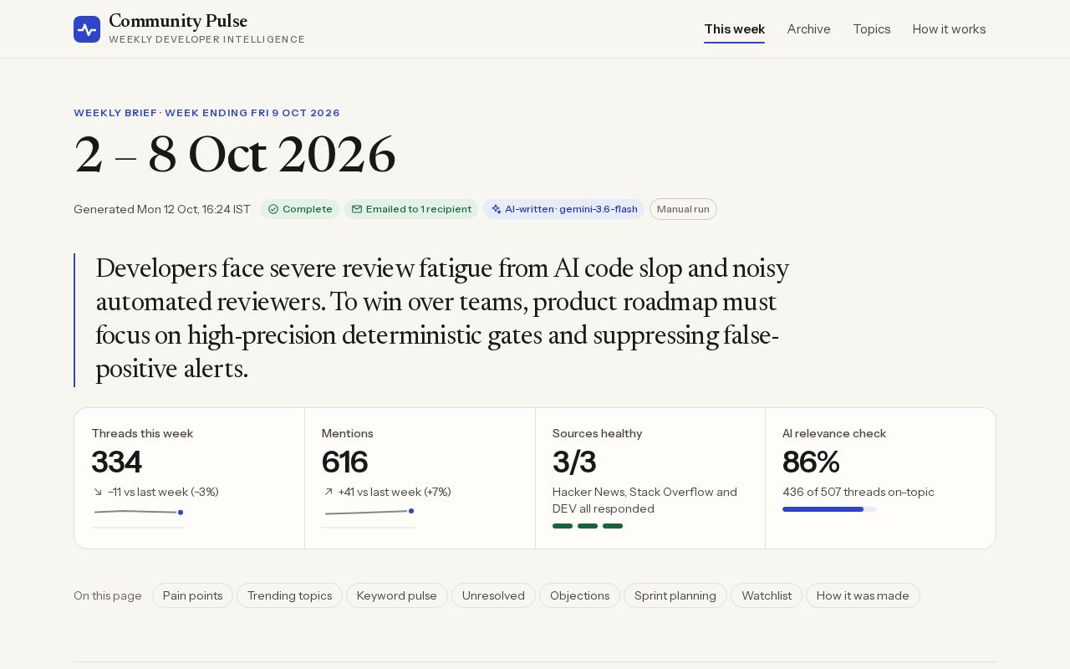Viewport: 1070px width, 669px height.
Task: Click the source health indicator bars
Action: pos(588,526)
